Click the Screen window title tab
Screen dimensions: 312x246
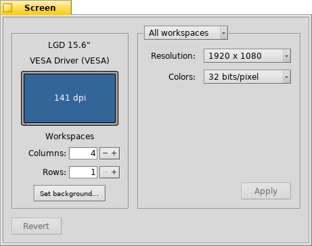point(37,7)
